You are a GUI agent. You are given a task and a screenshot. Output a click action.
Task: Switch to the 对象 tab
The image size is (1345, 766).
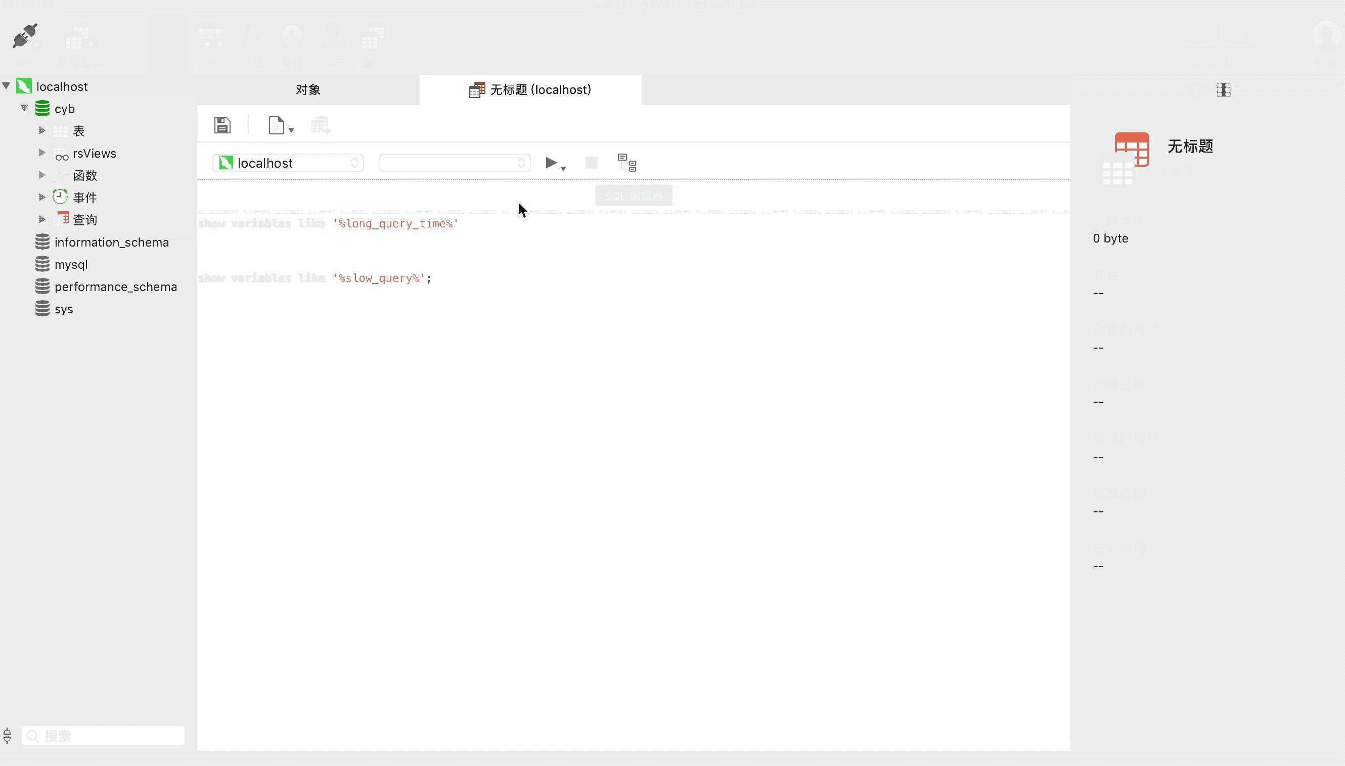click(x=308, y=89)
